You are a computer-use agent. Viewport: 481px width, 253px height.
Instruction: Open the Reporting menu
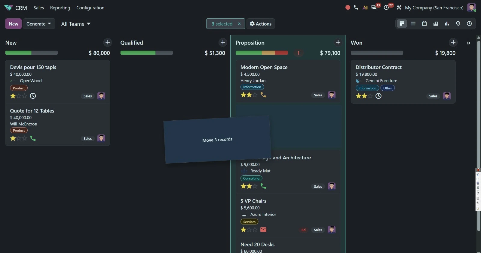click(x=60, y=8)
